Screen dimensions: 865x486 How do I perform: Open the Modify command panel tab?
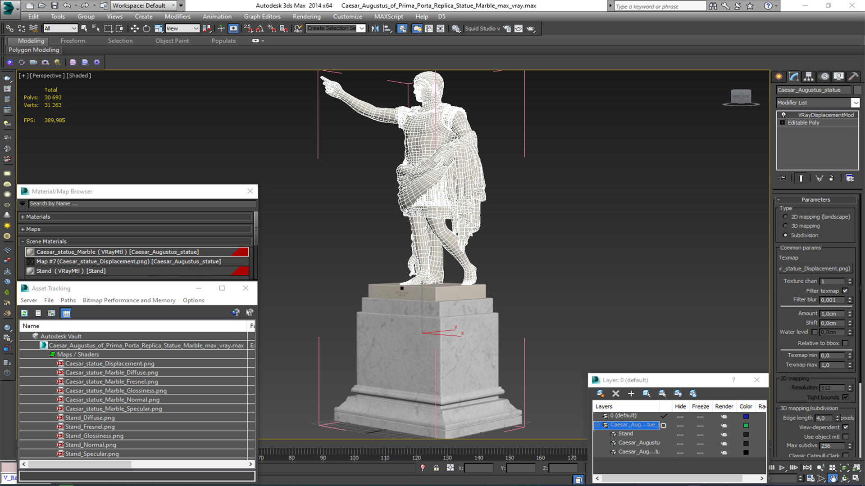(794, 76)
